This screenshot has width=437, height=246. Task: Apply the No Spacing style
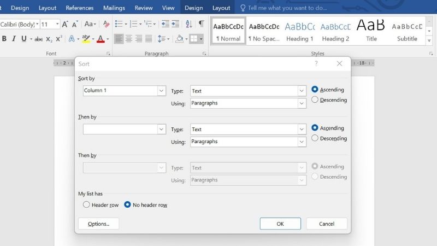pyautogui.click(x=264, y=31)
